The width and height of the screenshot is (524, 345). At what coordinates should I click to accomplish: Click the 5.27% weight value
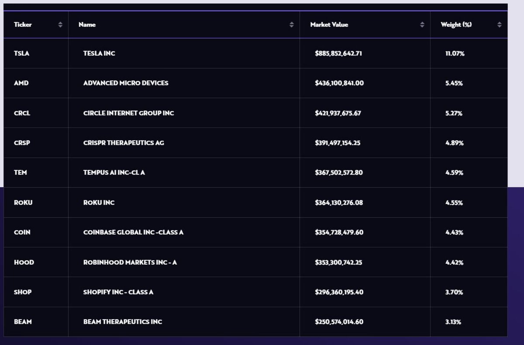pos(454,113)
